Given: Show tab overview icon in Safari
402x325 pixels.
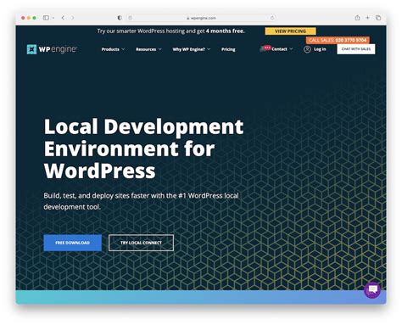Looking at the screenshot, I should (378, 18).
